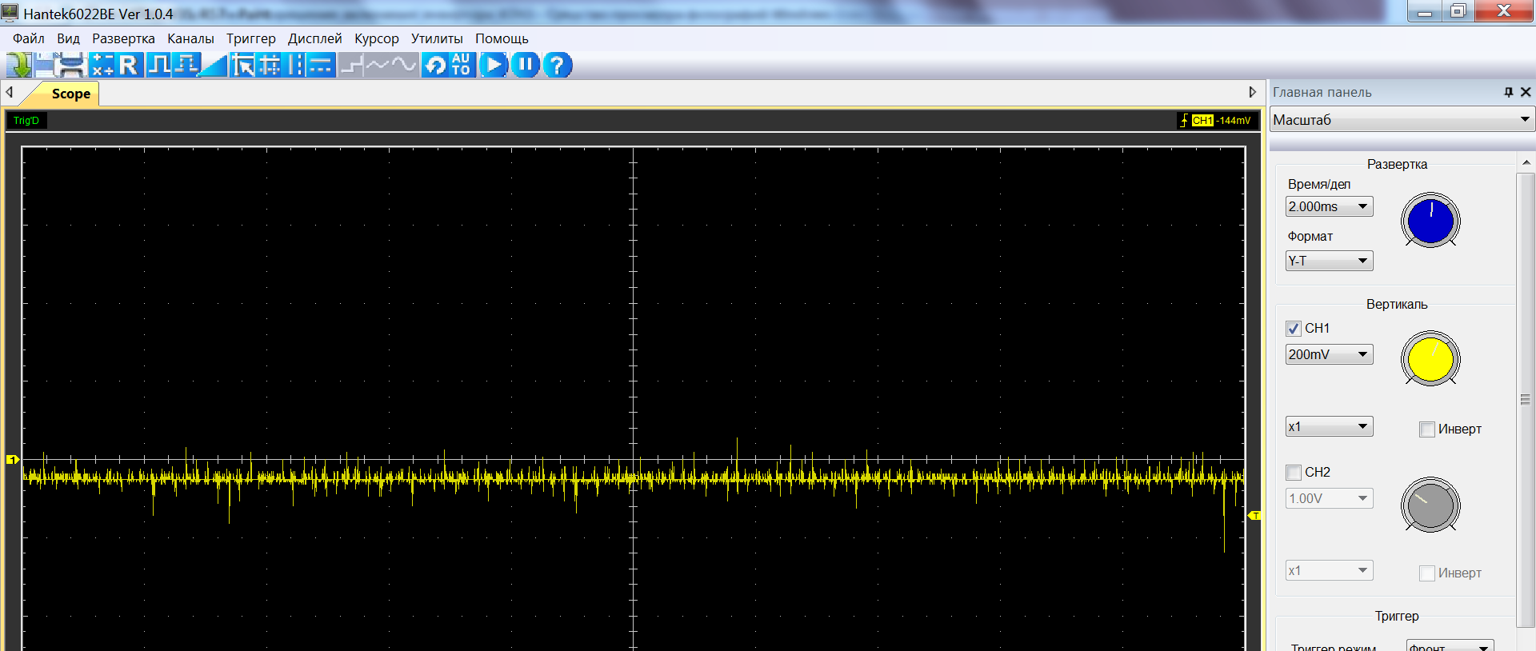Open the Каналы menu
This screenshot has height=651, width=1536.
click(190, 38)
